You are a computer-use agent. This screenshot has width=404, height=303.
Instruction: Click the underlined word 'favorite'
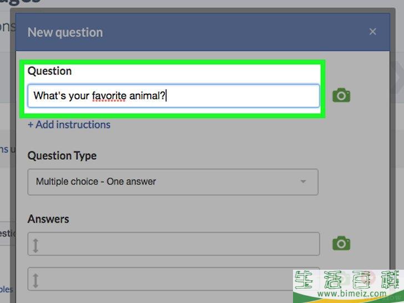[x=109, y=96]
